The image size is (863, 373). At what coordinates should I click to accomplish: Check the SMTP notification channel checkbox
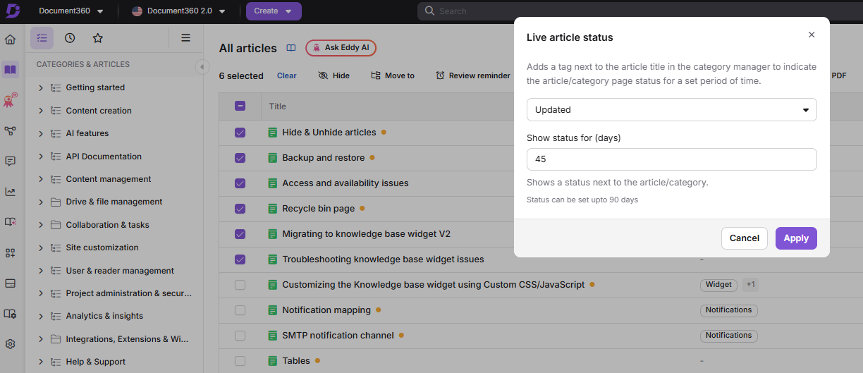pyautogui.click(x=240, y=336)
